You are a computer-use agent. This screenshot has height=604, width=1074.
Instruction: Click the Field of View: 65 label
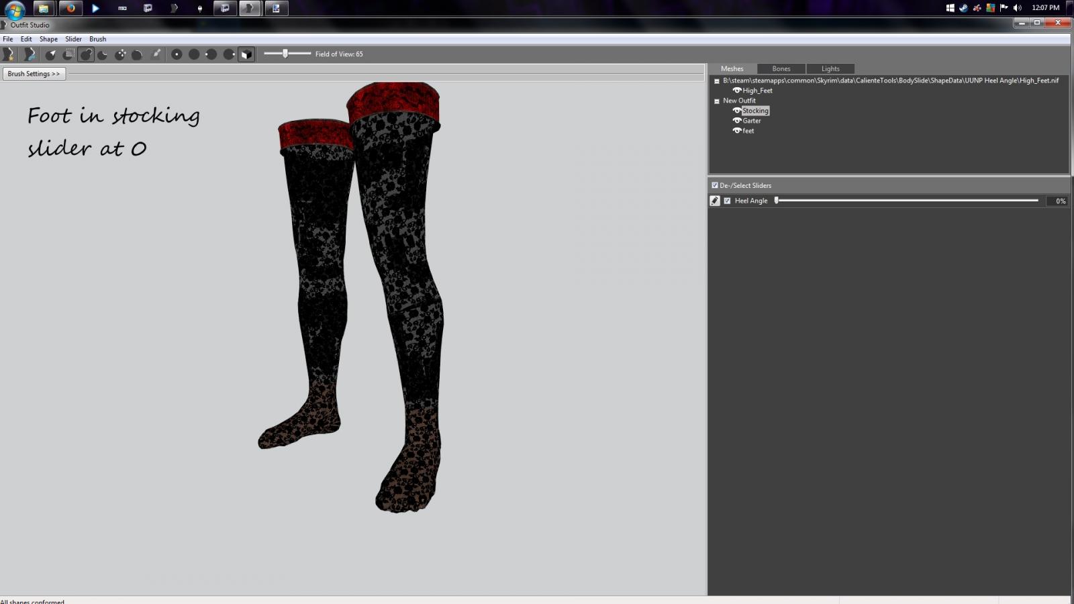(x=339, y=54)
